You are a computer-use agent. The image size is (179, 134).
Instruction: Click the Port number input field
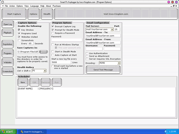coord(117,29)
